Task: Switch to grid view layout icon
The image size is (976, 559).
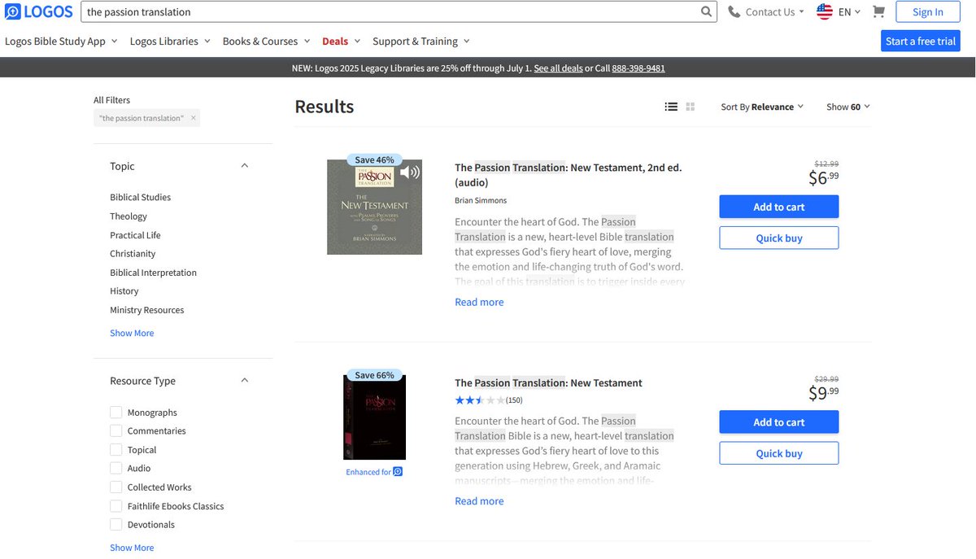Action: click(x=691, y=107)
